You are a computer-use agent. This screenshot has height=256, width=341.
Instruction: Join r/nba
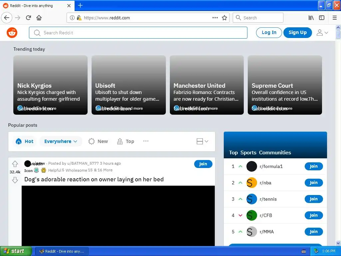(314, 183)
